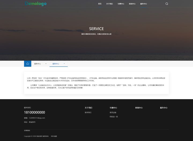Click footer link 危险品一类
This screenshot has height=141, width=193.
[114, 117]
